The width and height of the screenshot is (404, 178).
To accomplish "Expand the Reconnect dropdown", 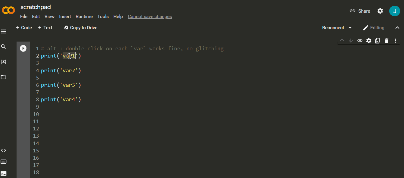I will (350, 27).
